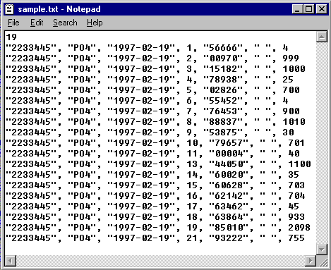
Task: Minimize the Notepad window
Action: (x=298, y=9)
